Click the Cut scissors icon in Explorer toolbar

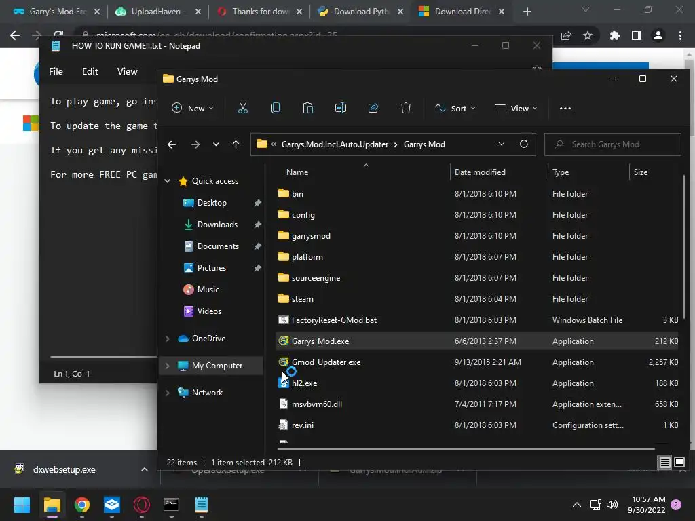pyautogui.click(x=243, y=108)
